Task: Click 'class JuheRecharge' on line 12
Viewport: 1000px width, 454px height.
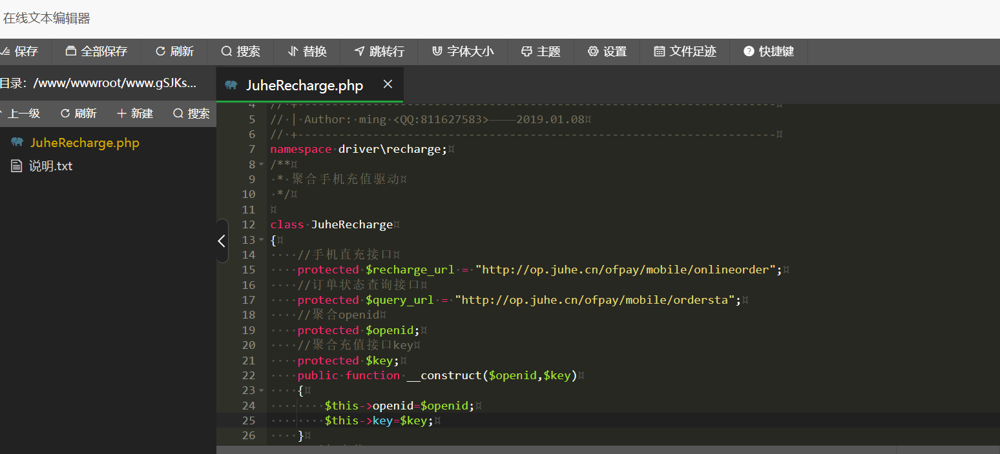Action: coord(331,224)
